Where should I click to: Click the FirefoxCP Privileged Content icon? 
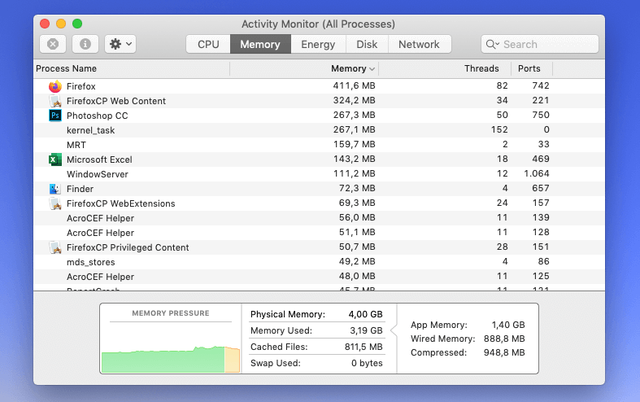point(54,247)
